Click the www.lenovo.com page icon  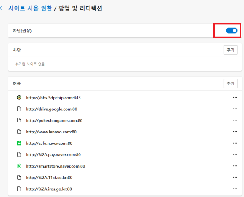(x=19, y=132)
